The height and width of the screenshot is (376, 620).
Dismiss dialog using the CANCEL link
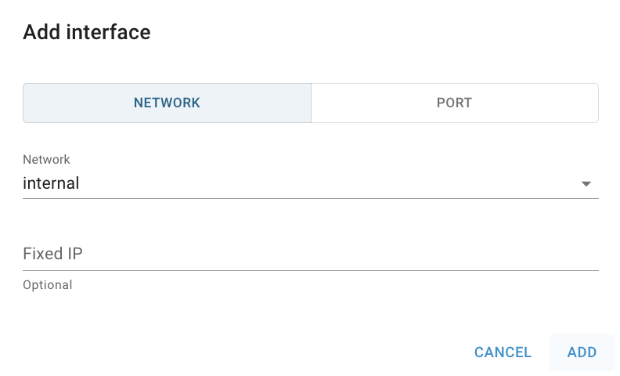503,352
